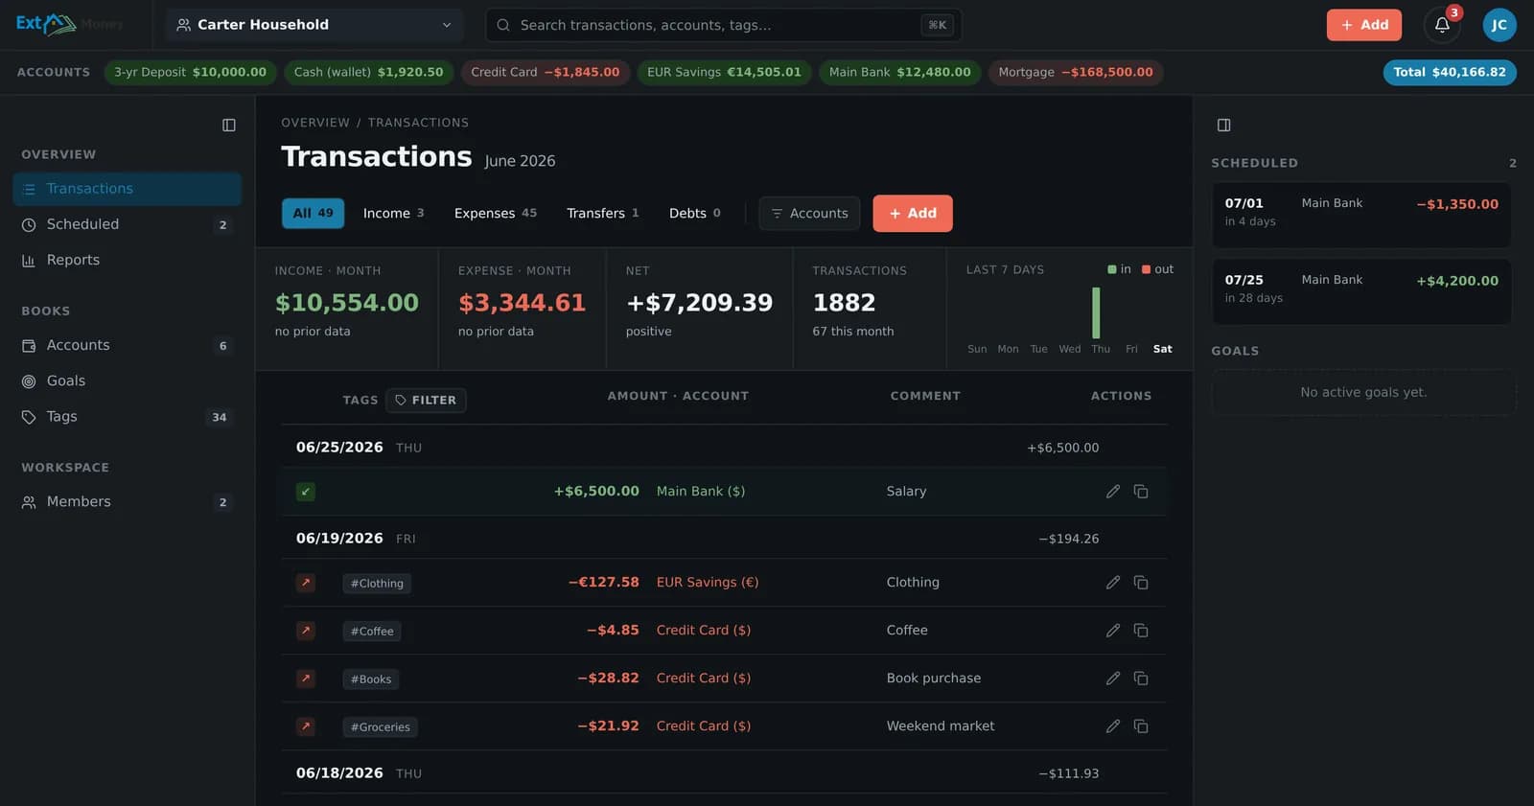Open the JC user avatar menu

(1499, 25)
